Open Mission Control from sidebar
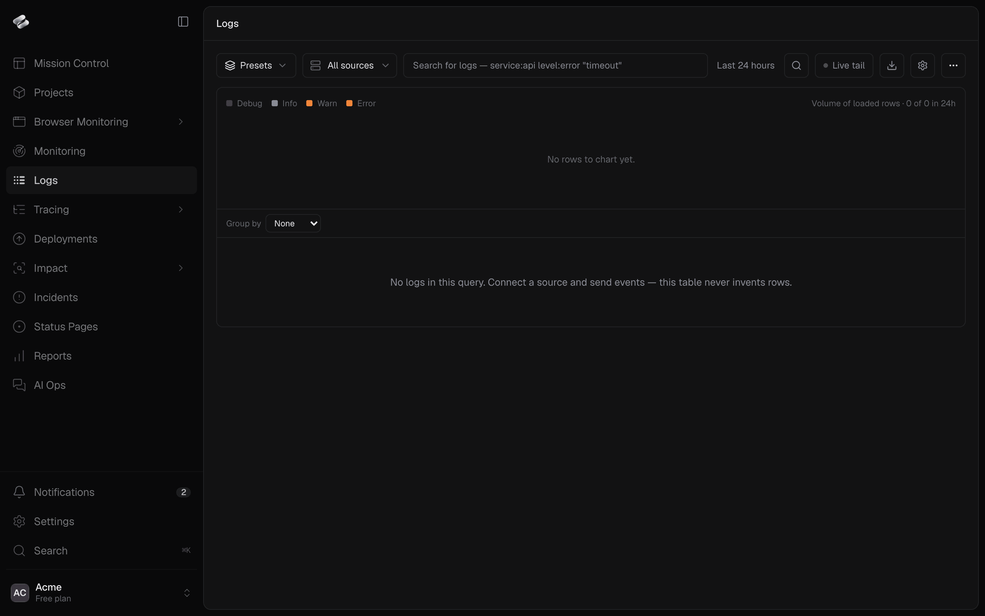The width and height of the screenshot is (985, 616). tap(101, 63)
